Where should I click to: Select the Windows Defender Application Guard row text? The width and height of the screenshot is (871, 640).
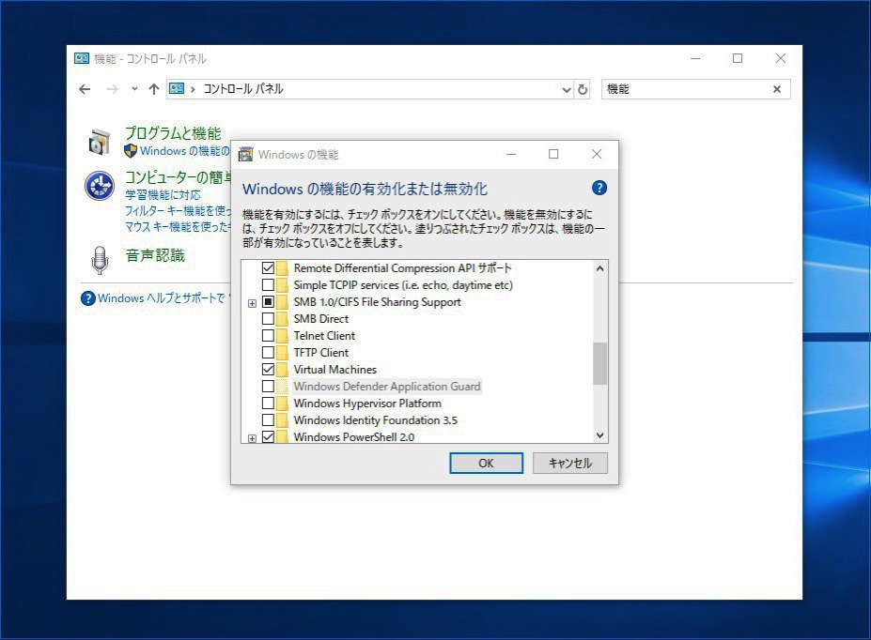(387, 386)
